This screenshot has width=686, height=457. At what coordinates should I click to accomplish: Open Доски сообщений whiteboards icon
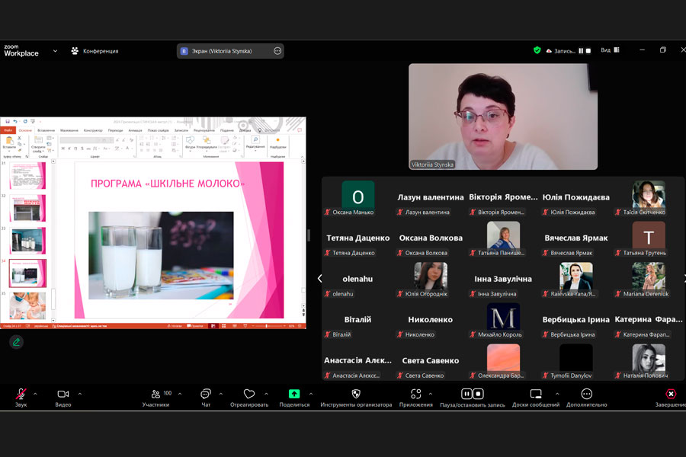pyautogui.click(x=536, y=394)
